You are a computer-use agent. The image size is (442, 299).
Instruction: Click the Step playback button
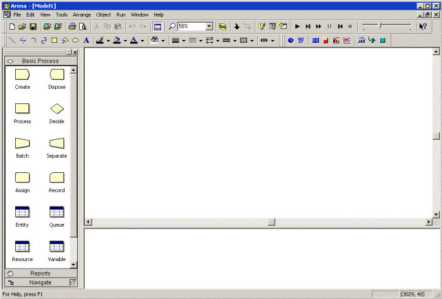pos(308,26)
